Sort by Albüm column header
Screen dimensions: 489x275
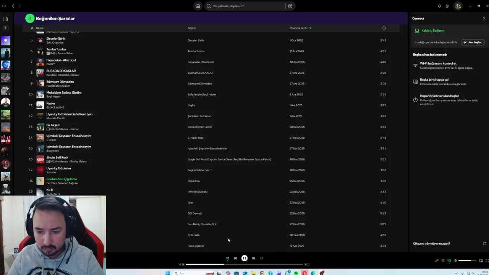191,28
